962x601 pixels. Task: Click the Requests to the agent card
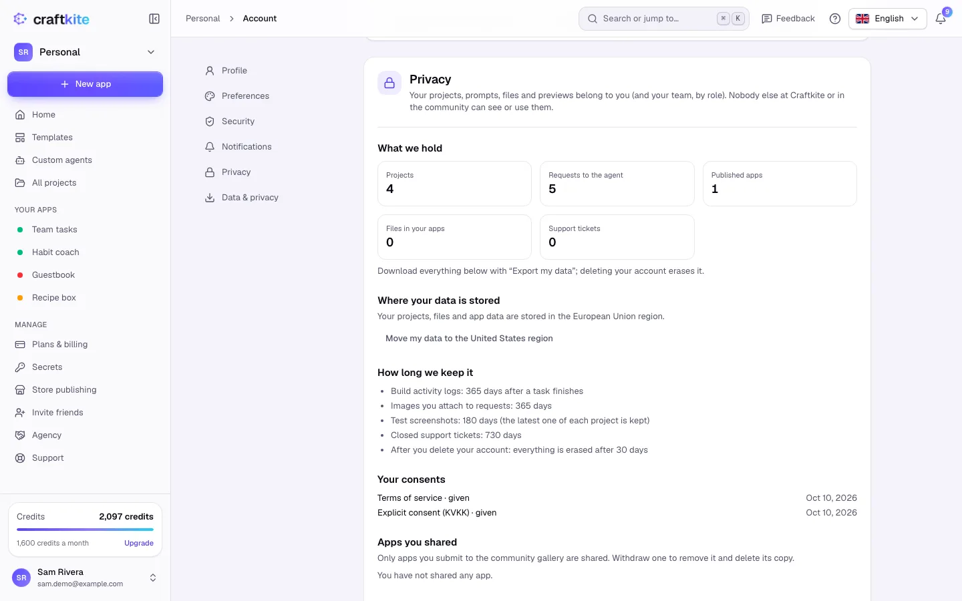tap(617, 184)
